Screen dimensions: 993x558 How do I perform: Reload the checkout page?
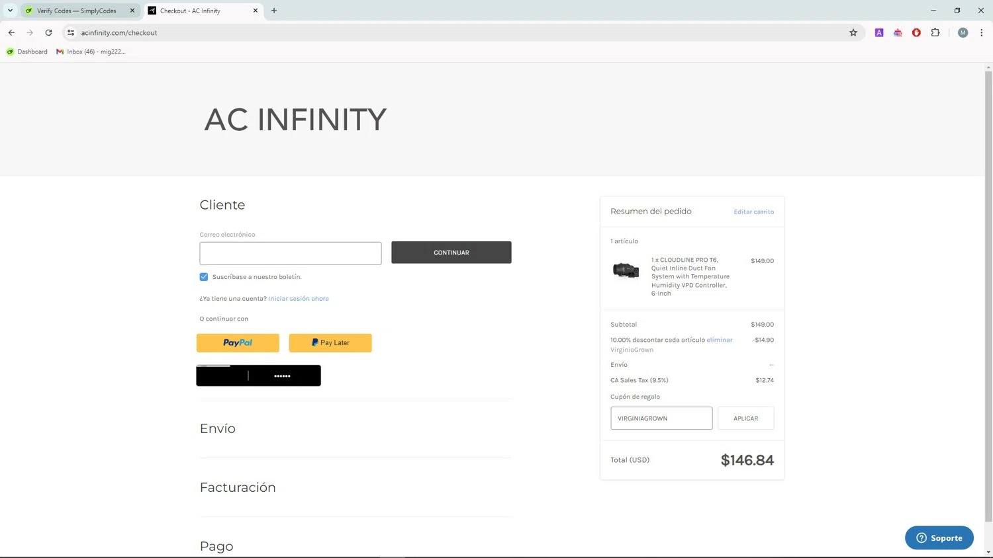tap(48, 32)
